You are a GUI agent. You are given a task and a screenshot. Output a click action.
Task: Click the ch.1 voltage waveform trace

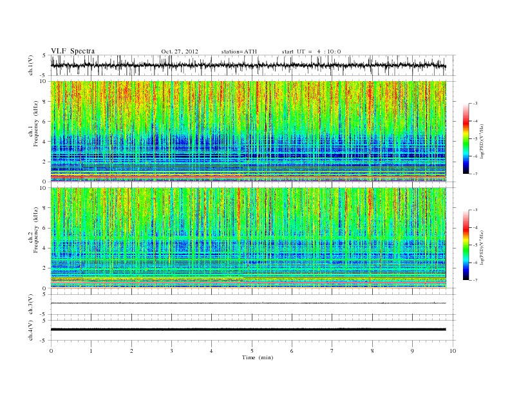(x=249, y=66)
